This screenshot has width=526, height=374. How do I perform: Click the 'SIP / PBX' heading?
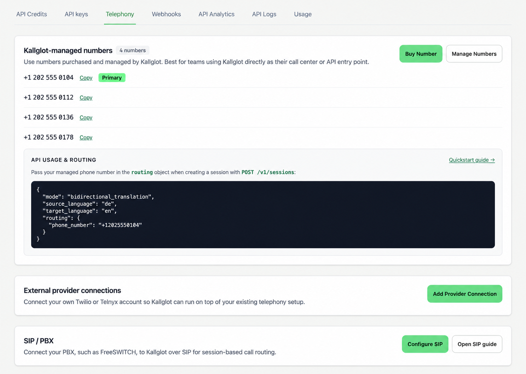[39, 341]
